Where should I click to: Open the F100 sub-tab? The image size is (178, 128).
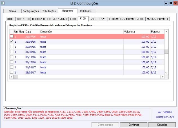[73, 19]
